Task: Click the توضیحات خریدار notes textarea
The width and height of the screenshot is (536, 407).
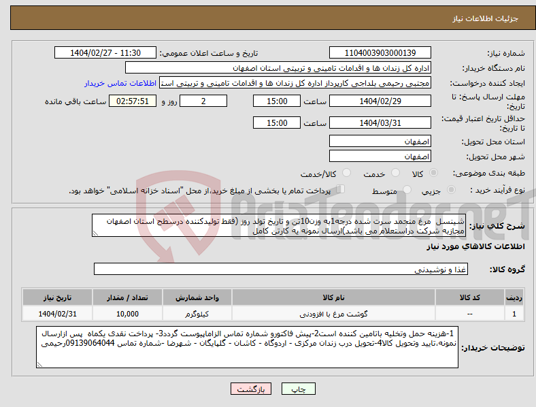Action: [247, 347]
